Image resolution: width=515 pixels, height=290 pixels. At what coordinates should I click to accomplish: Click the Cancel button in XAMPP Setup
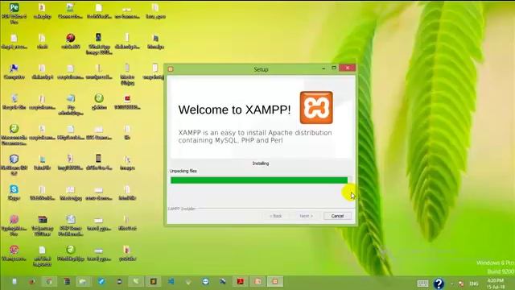click(337, 216)
